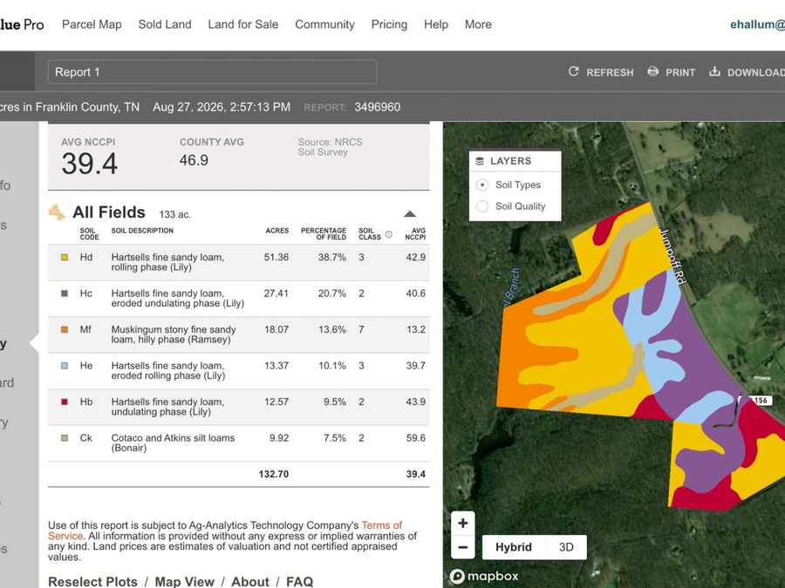Click 'Muskingum stony fine sandy loam' description
The image size is (785, 588).
[x=174, y=335]
